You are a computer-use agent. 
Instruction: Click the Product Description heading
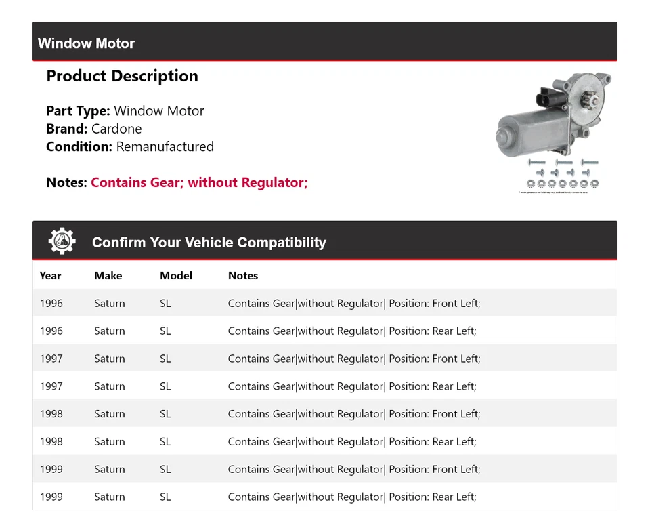[122, 76]
